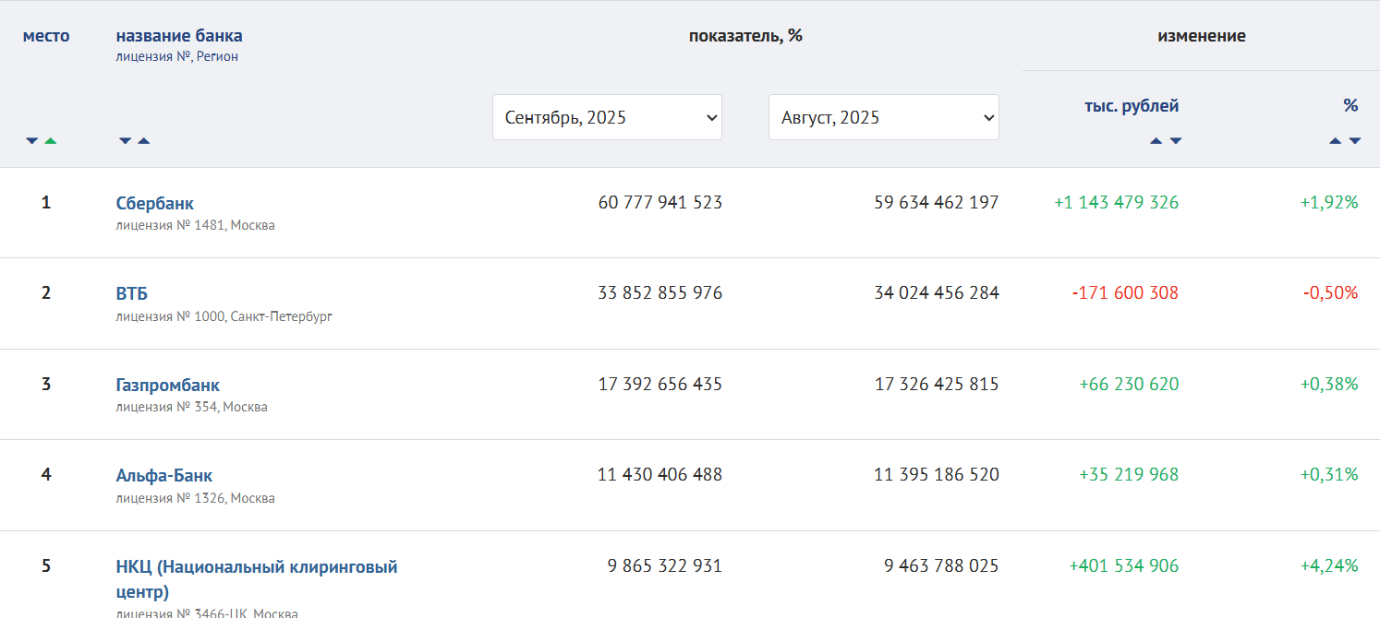Image resolution: width=1380 pixels, height=618 pixels.
Task: Open the Альфа-Банк link
Action: [164, 476]
